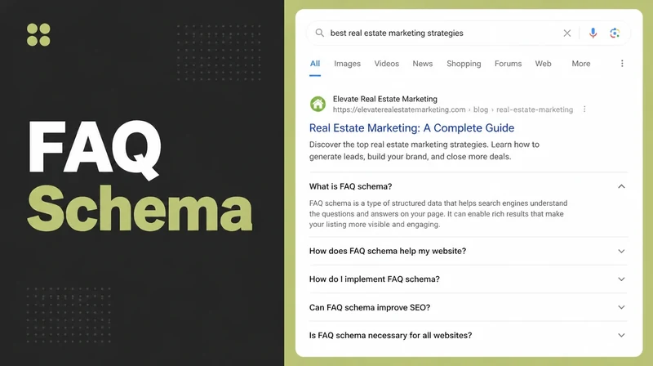Clear the search query with X

[x=566, y=33]
